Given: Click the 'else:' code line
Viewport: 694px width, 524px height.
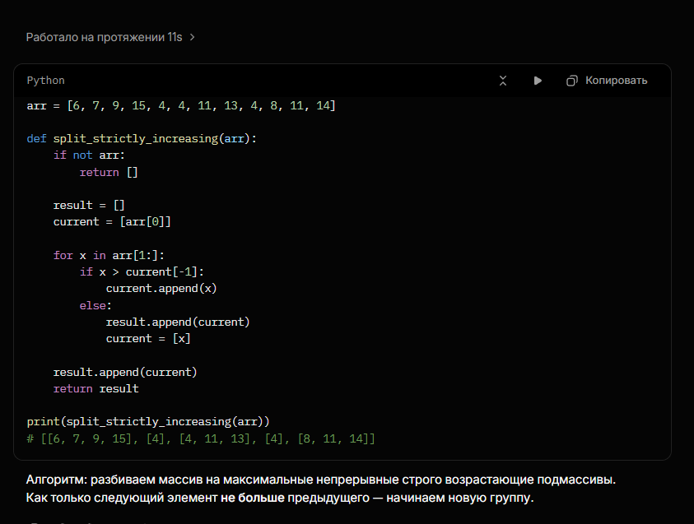Looking at the screenshot, I should [95, 305].
